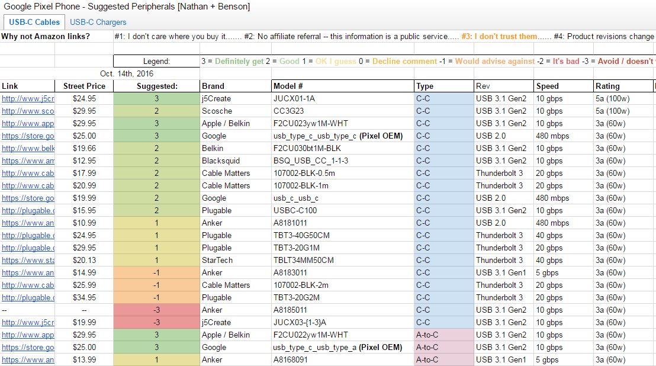This screenshot has width=656, height=366.
Task: Click the 'Rating' column header
Action: pos(623,86)
